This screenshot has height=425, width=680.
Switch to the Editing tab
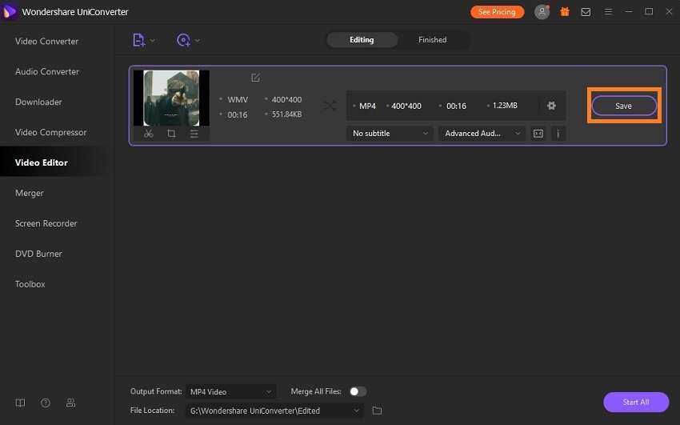(x=362, y=40)
